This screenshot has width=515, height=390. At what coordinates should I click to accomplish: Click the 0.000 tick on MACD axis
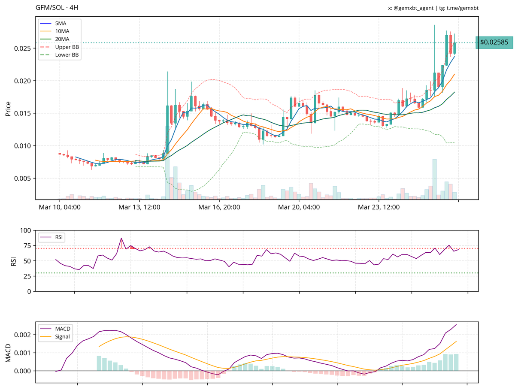click(x=23, y=371)
